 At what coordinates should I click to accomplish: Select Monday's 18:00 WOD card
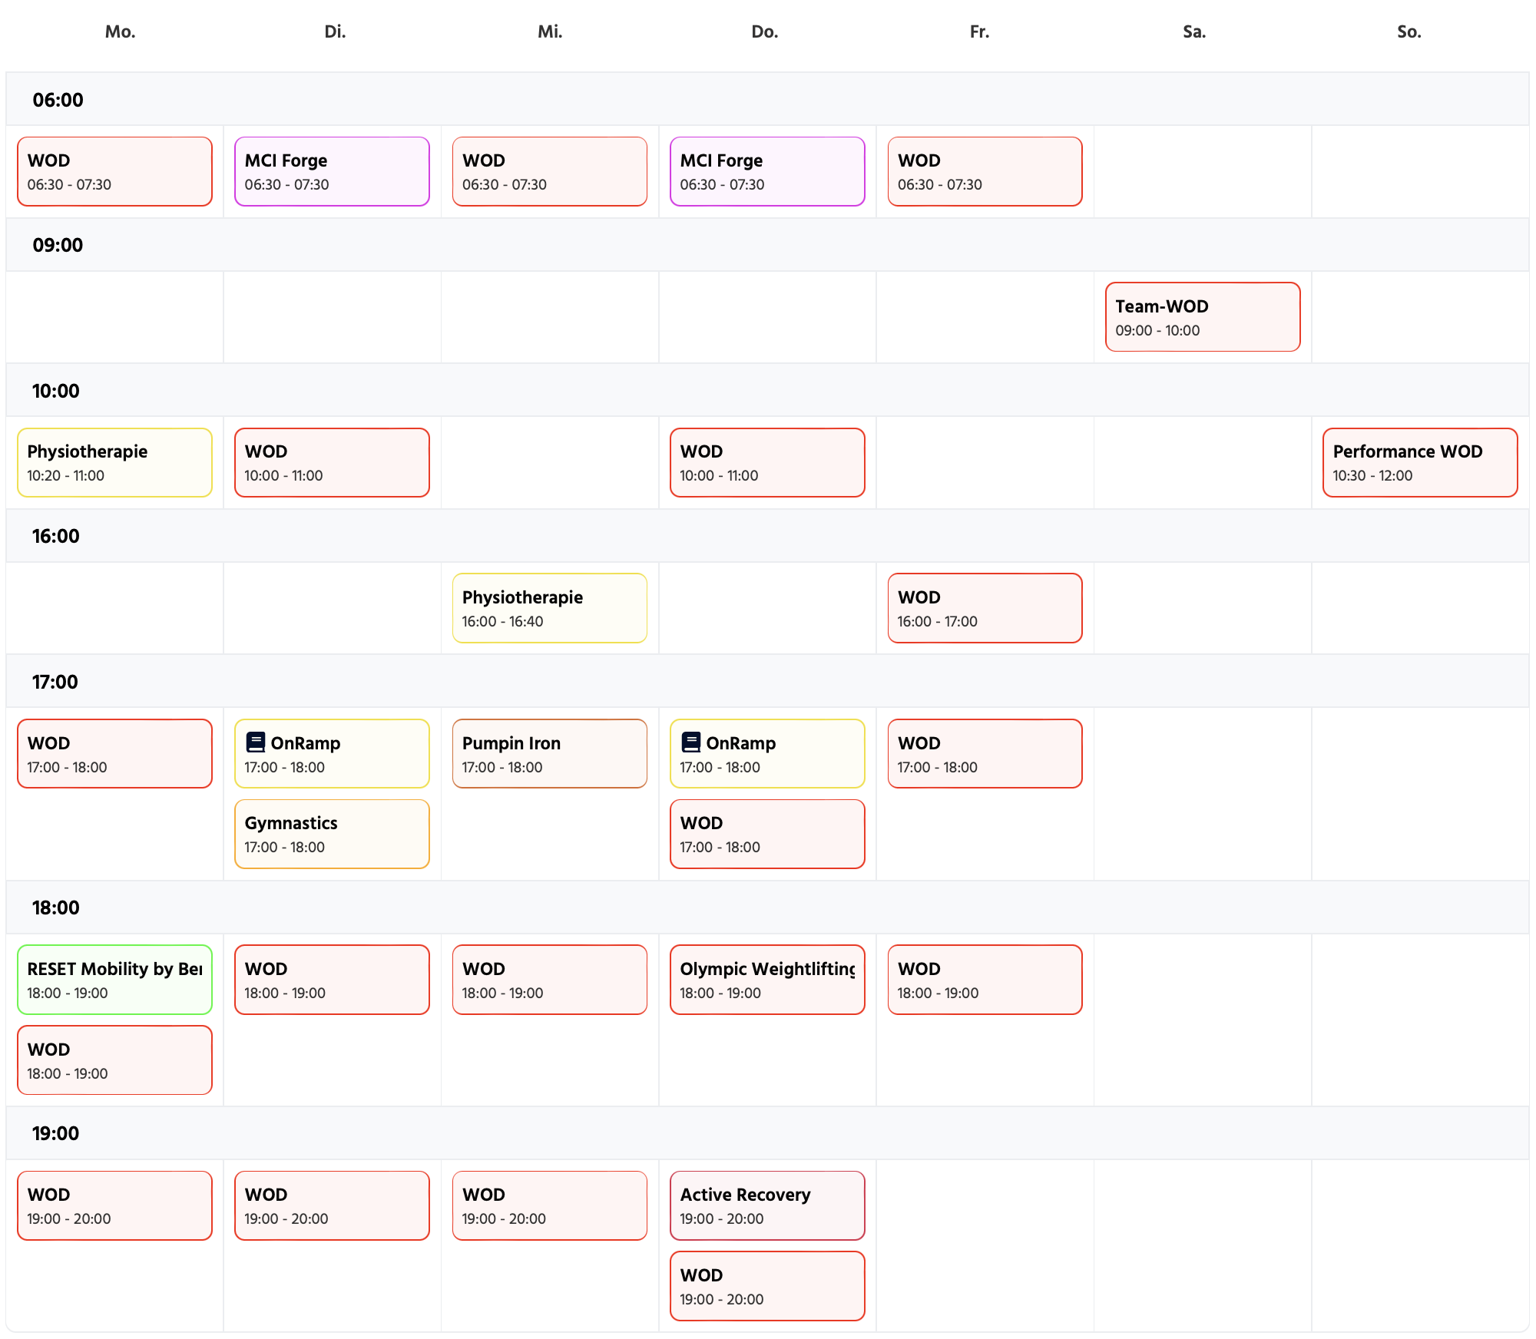tap(114, 1060)
